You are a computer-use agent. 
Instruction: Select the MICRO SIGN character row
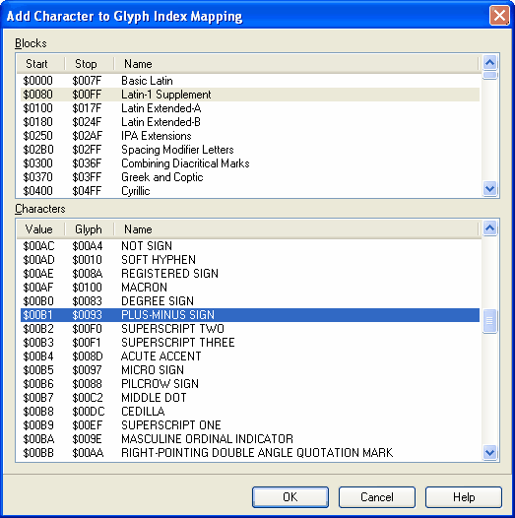pyautogui.click(x=250, y=370)
